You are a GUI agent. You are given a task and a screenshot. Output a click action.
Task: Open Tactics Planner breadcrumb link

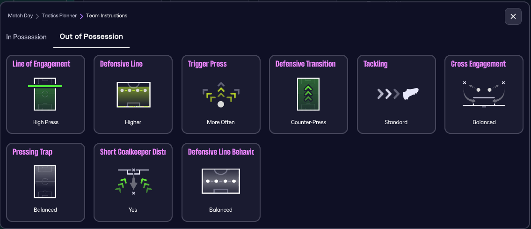click(x=59, y=16)
